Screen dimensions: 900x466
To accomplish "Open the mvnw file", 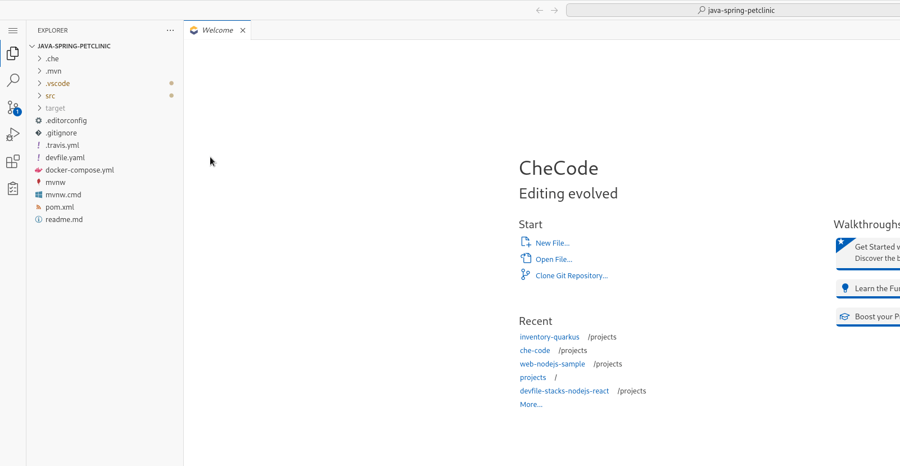I will pyautogui.click(x=105, y=182).
